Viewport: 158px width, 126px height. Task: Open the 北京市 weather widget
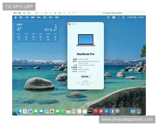(37, 32)
